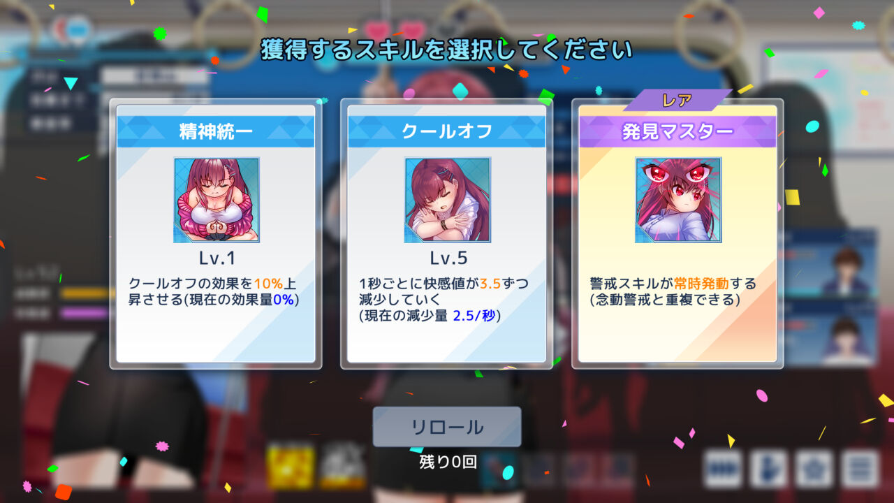Pick the rare 発見マスター skill card
894x503 pixels.
tap(677, 233)
